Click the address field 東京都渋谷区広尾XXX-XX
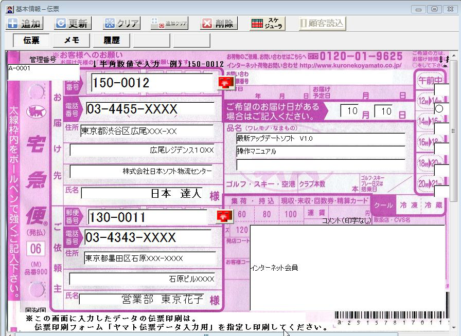The height and width of the screenshot is (336, 461). click(x=147, y=131)
